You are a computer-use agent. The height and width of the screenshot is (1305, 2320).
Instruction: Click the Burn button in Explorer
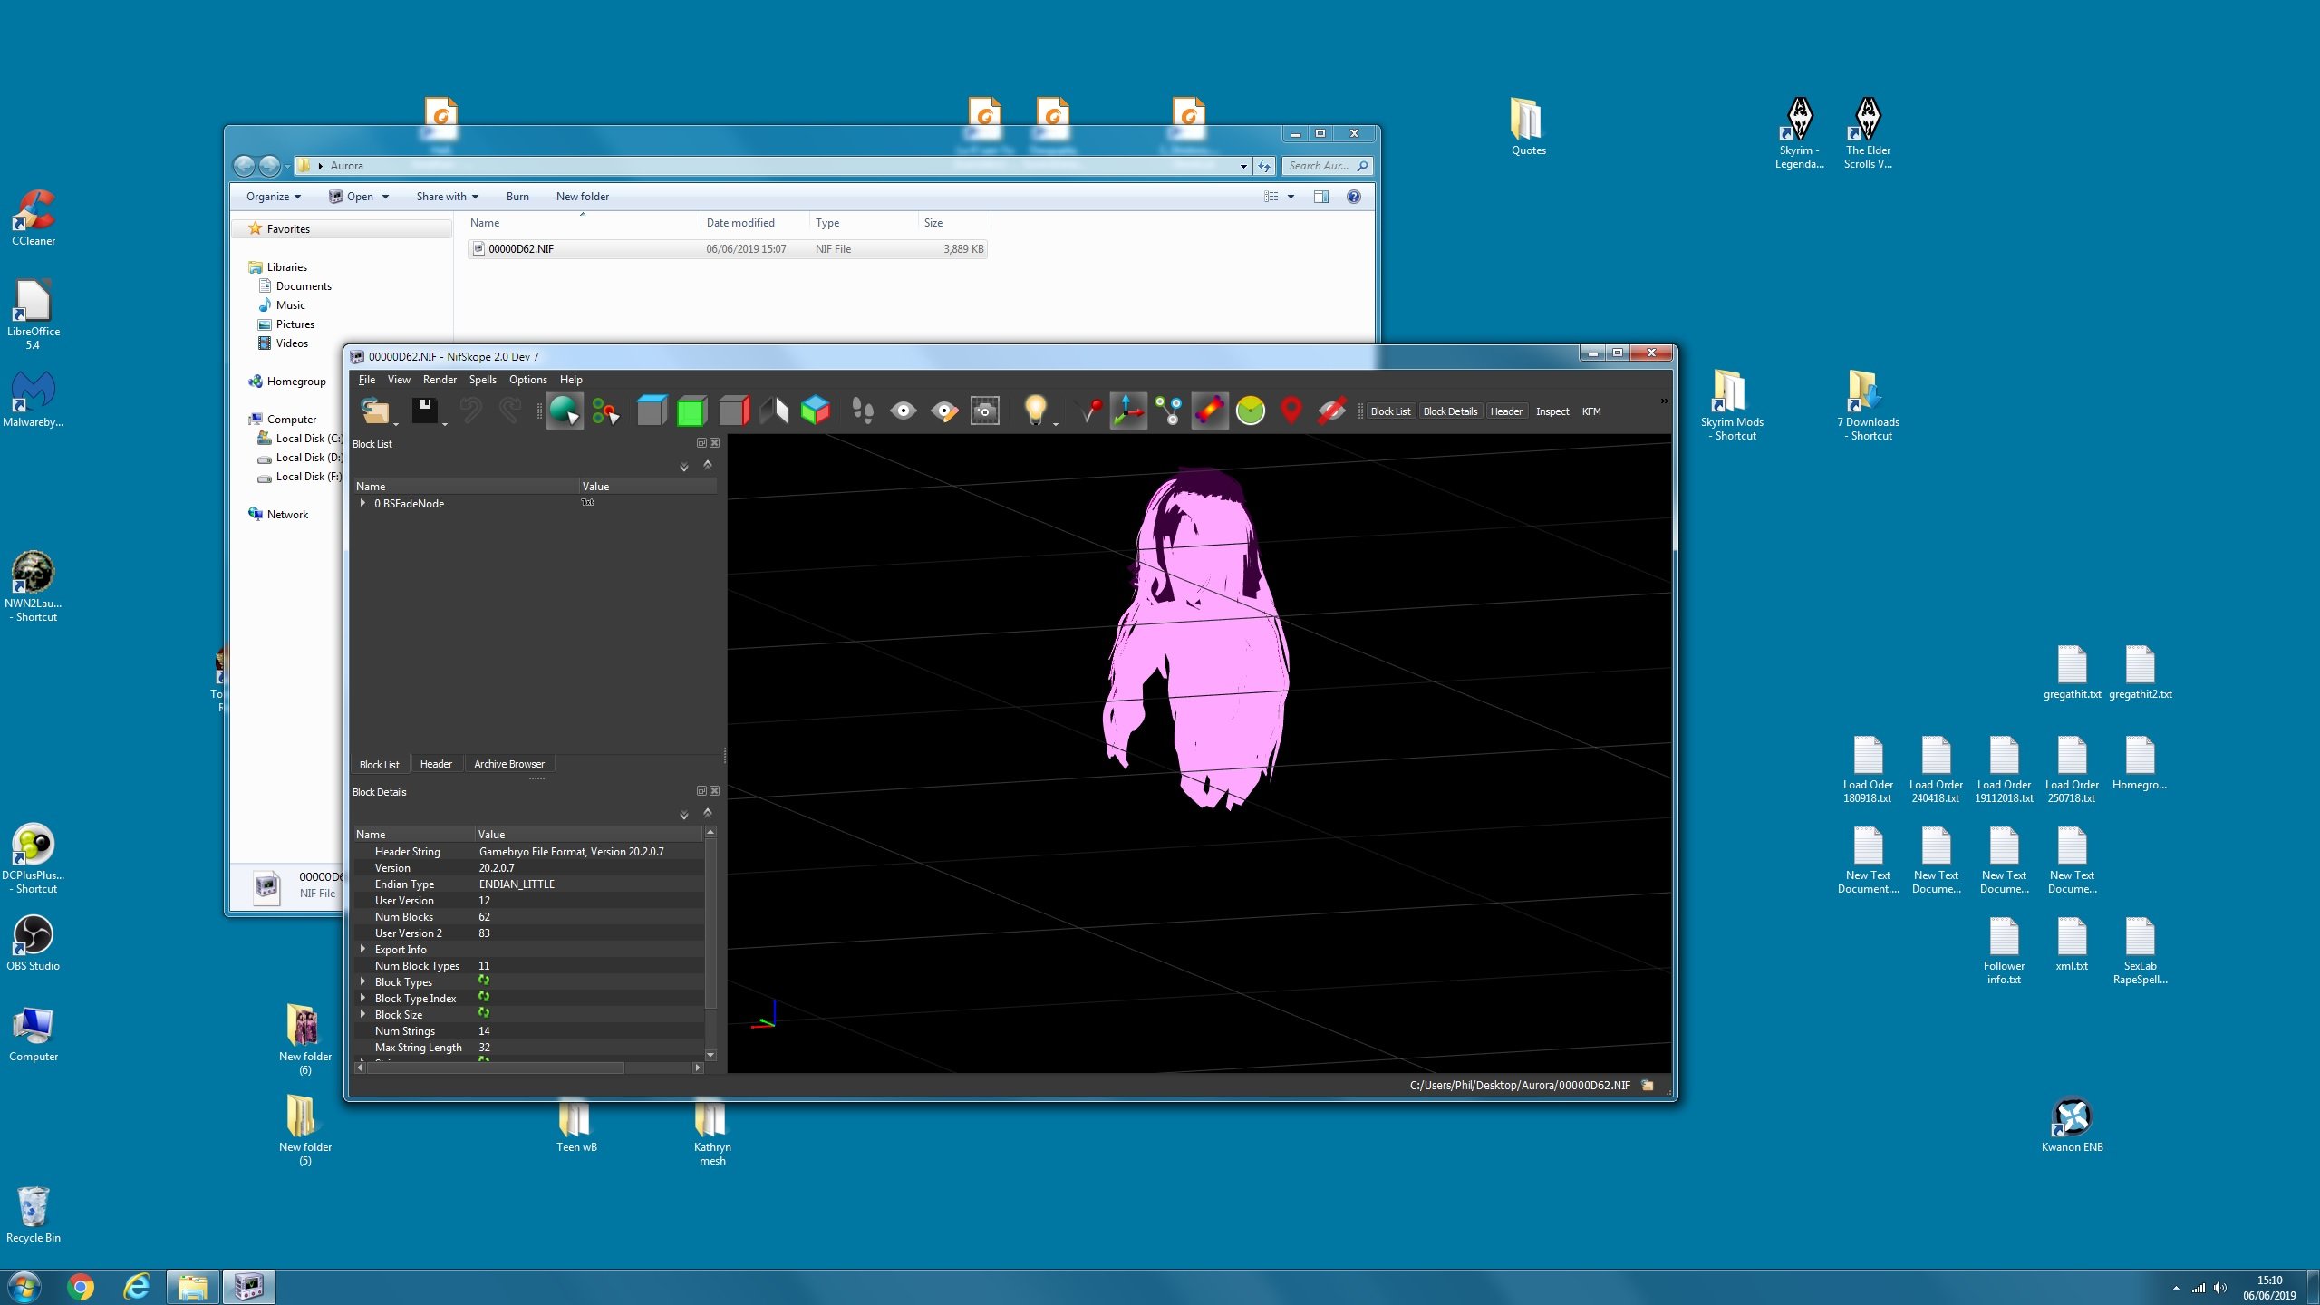coord(517,197)
